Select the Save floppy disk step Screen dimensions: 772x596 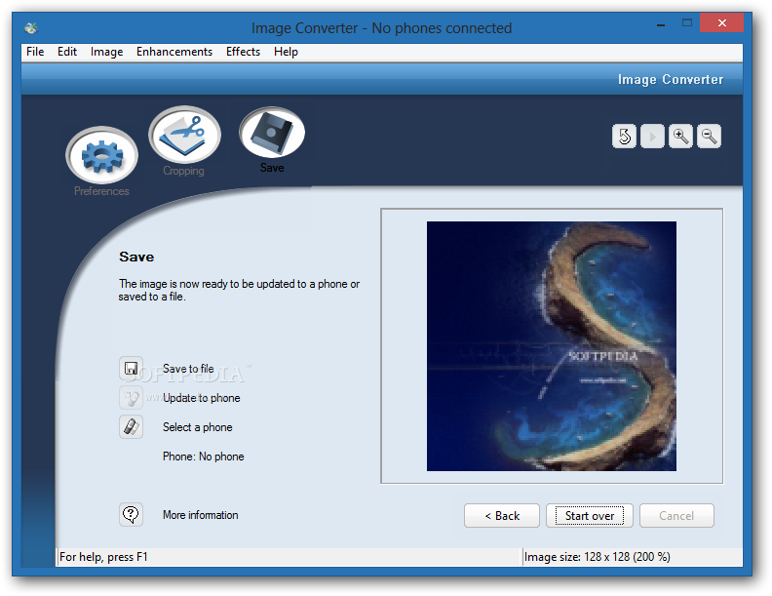click(272, 133)
